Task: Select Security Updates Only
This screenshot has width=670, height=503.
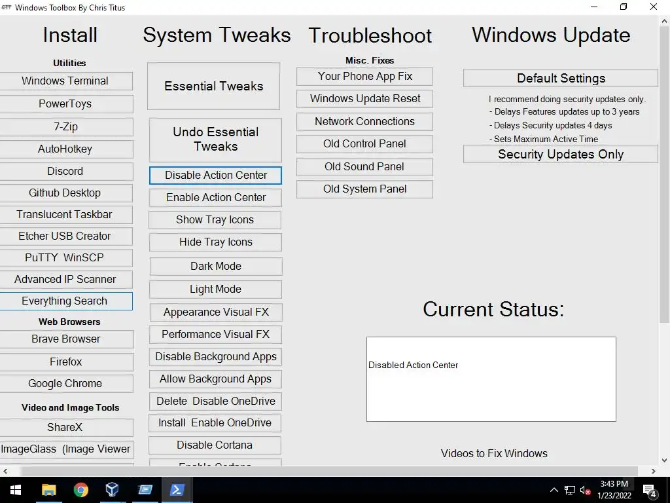Action: point(561,154)
